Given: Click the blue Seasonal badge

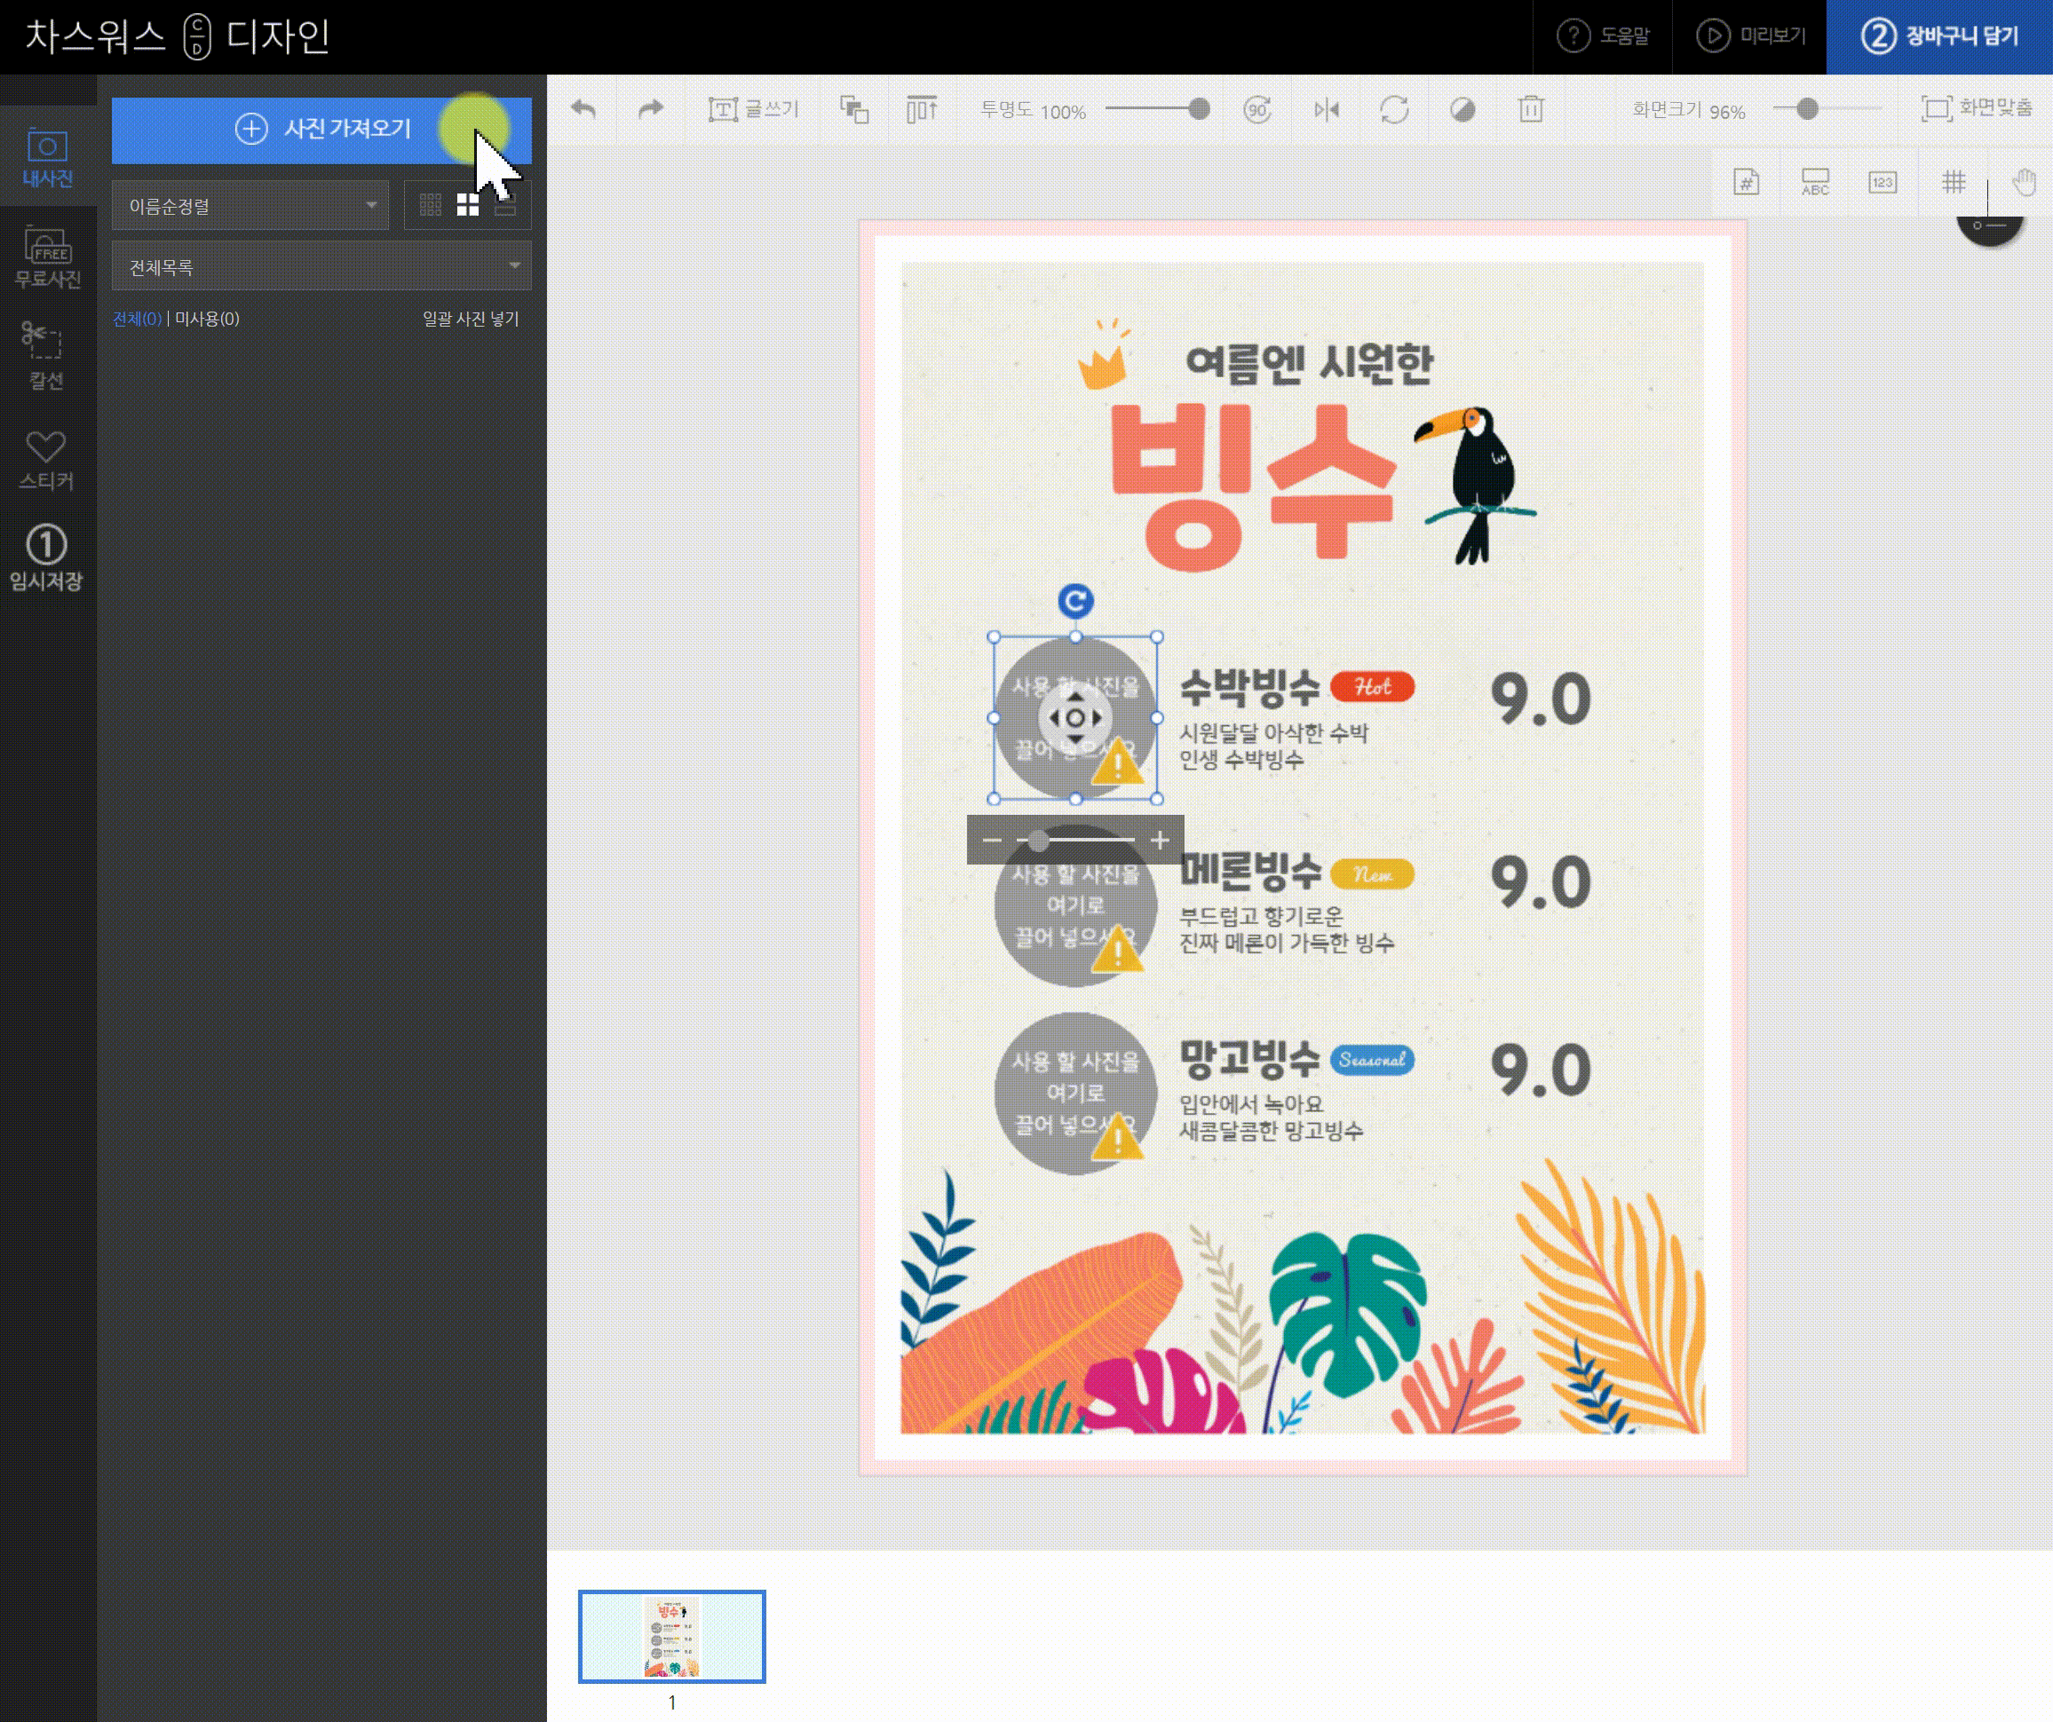Looking at the screenshot, I should [1373, 1061].
